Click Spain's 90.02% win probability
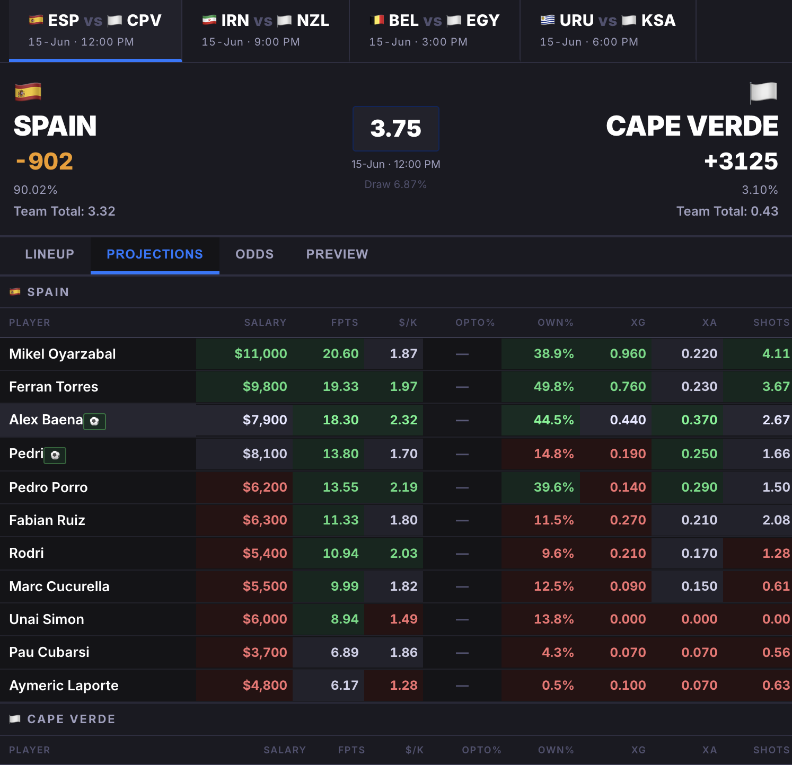The width and height of the screenshot is (792, 765). pos(36,190)
